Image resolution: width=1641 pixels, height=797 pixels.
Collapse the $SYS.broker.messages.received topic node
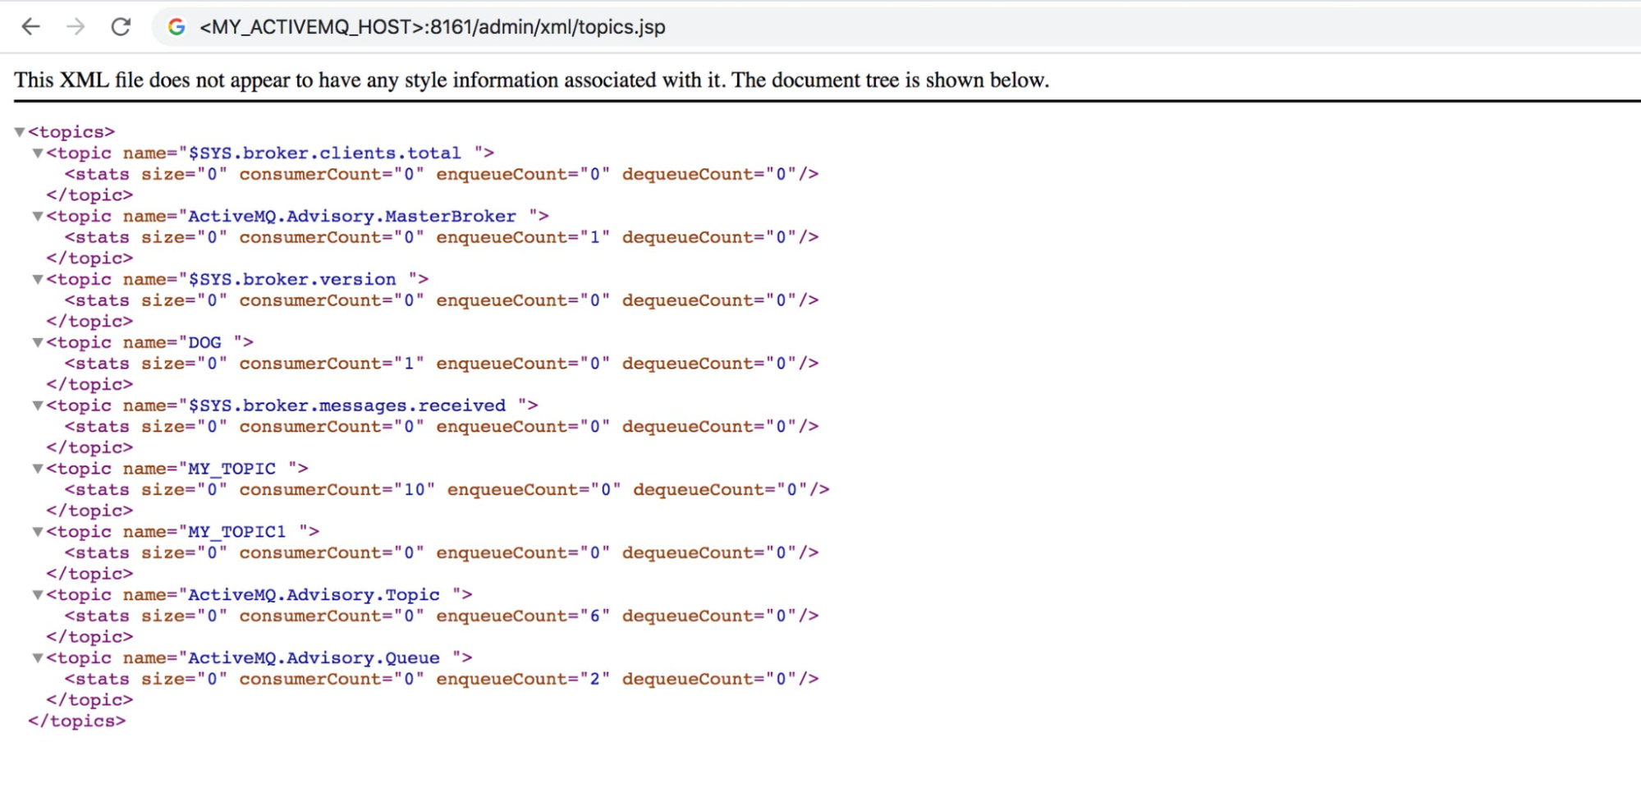click(38, 405)
